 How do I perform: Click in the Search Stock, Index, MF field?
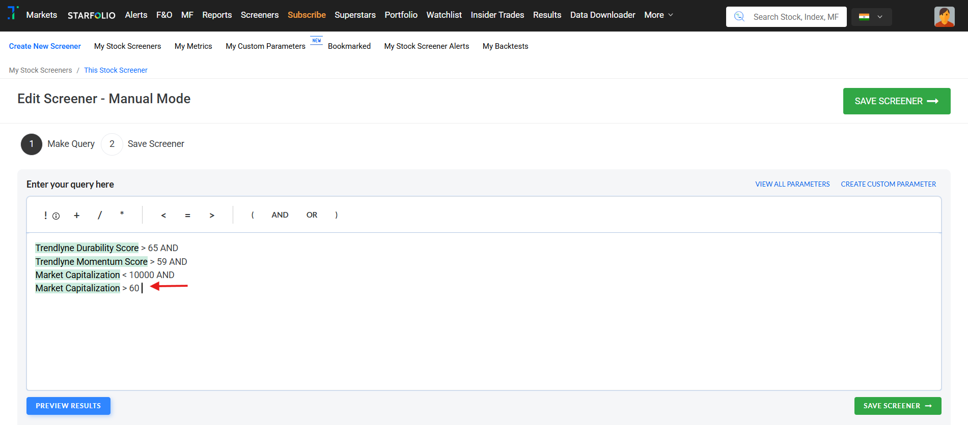pos(786,17)
